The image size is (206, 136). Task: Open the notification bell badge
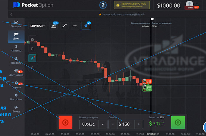pos(197,7)
